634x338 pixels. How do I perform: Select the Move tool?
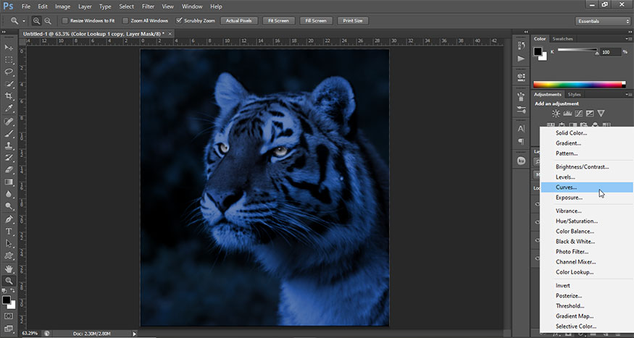tap(9, 48)
